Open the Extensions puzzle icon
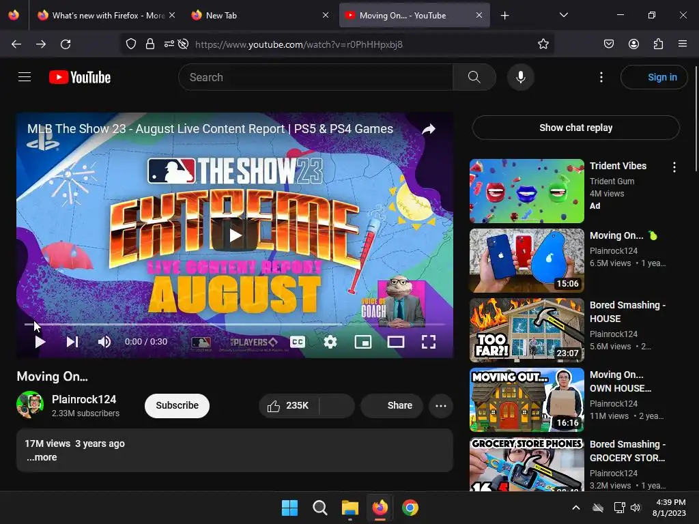The image size is (699, 524). (x=658, y=44)
